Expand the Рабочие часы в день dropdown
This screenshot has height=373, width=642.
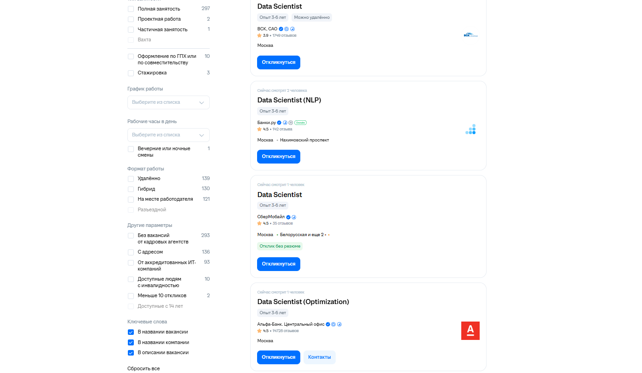(x=168, y=135)
